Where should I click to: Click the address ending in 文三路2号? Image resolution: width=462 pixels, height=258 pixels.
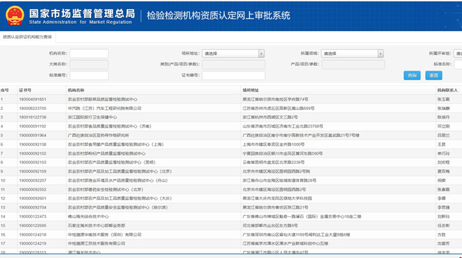point(270,117)
